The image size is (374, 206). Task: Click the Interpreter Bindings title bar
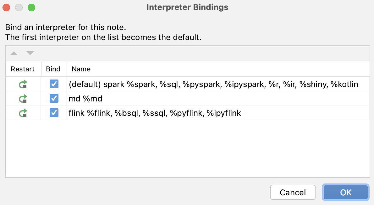[187, 7]
